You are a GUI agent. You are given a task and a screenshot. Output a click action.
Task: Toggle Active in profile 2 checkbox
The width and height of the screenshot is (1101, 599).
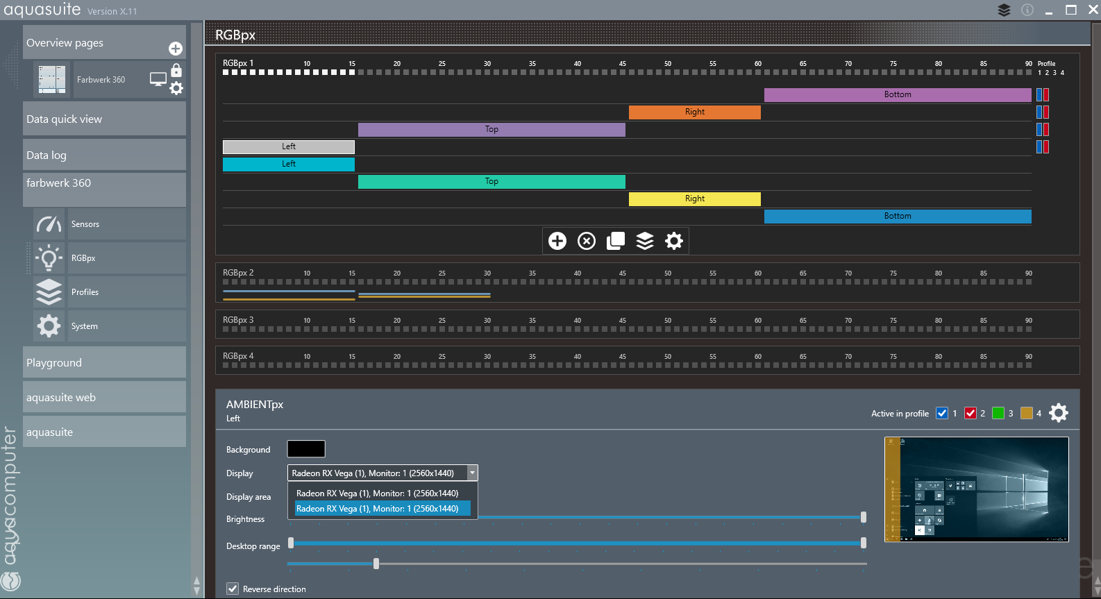click(x=970, y=414)
